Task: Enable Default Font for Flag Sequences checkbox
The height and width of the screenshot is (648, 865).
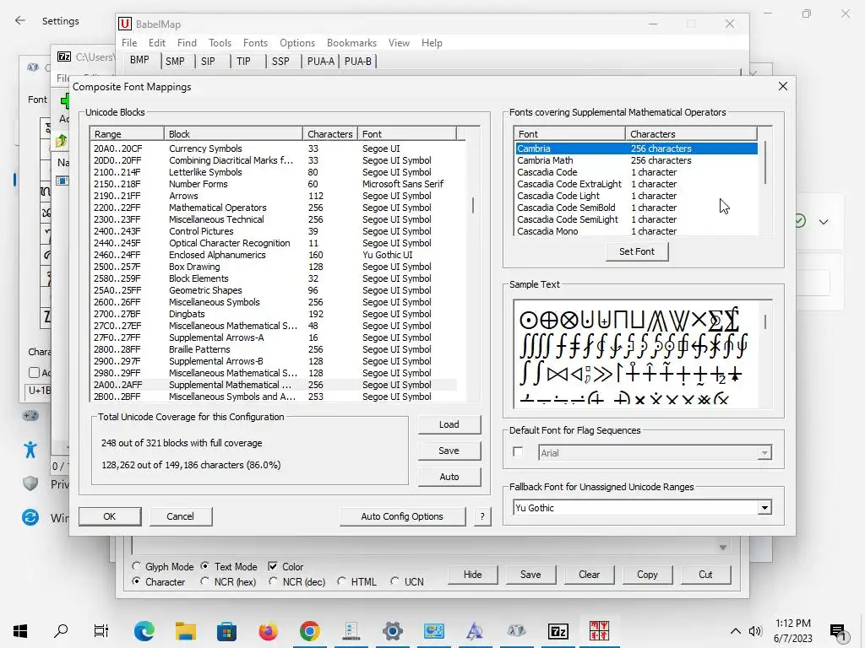Action: tap(518, 452)
